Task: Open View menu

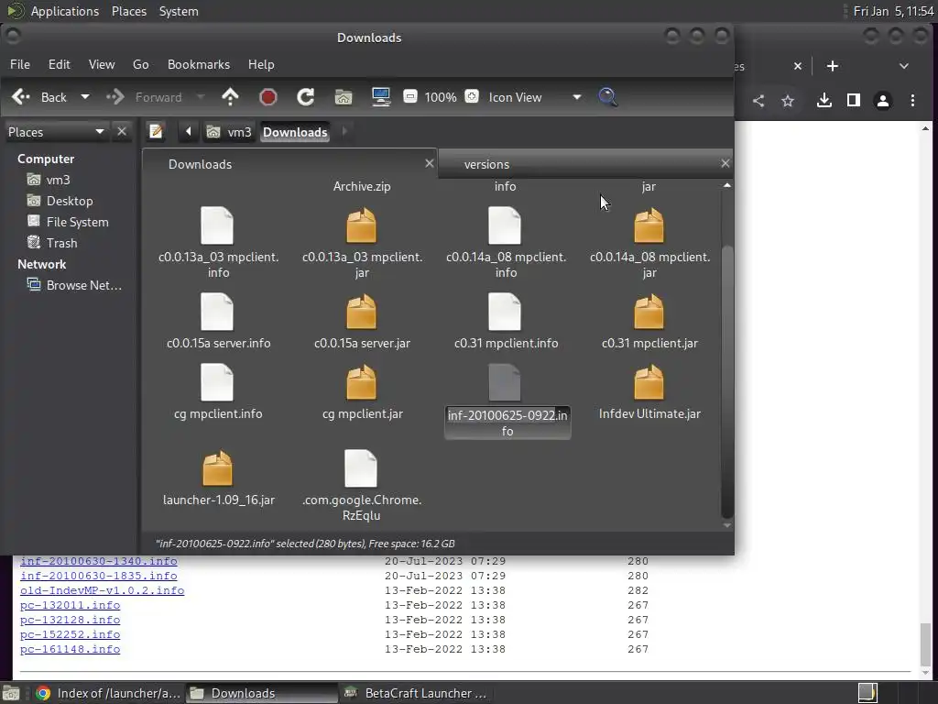Action: (102, 64)
